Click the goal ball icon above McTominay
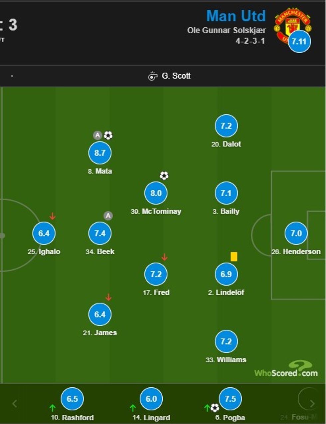Viewport: 326px width, 424px height. (164, 176)
